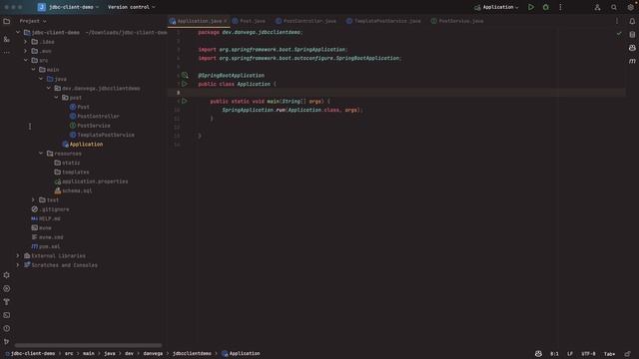Collapse the resources folder
This screenshot has height=359, width=639.
click(x=41, y=154)
